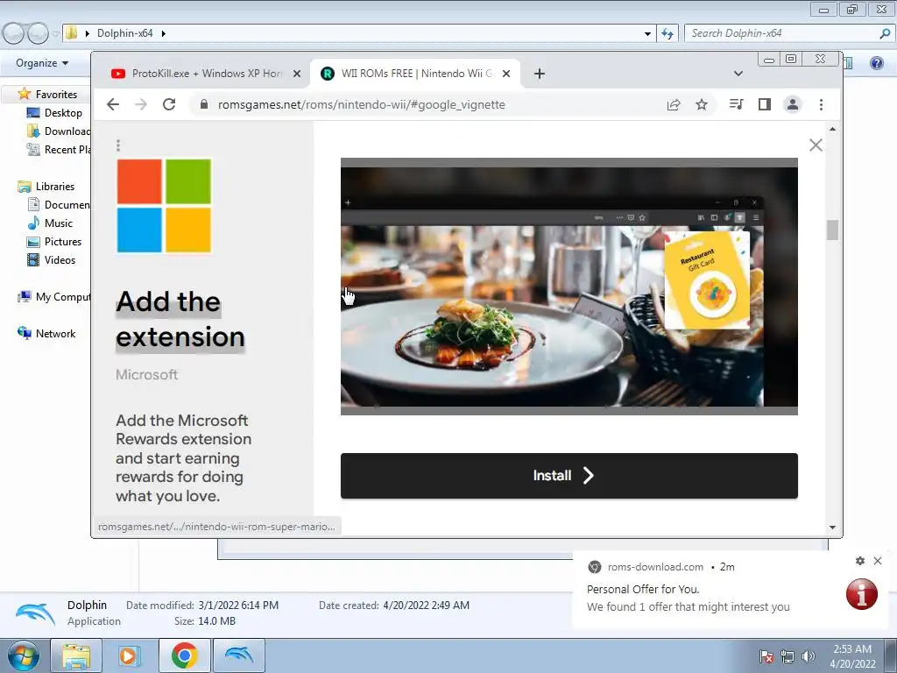Dismiss roms-download.com notification

pyautogui.click(x=878, y=561)
